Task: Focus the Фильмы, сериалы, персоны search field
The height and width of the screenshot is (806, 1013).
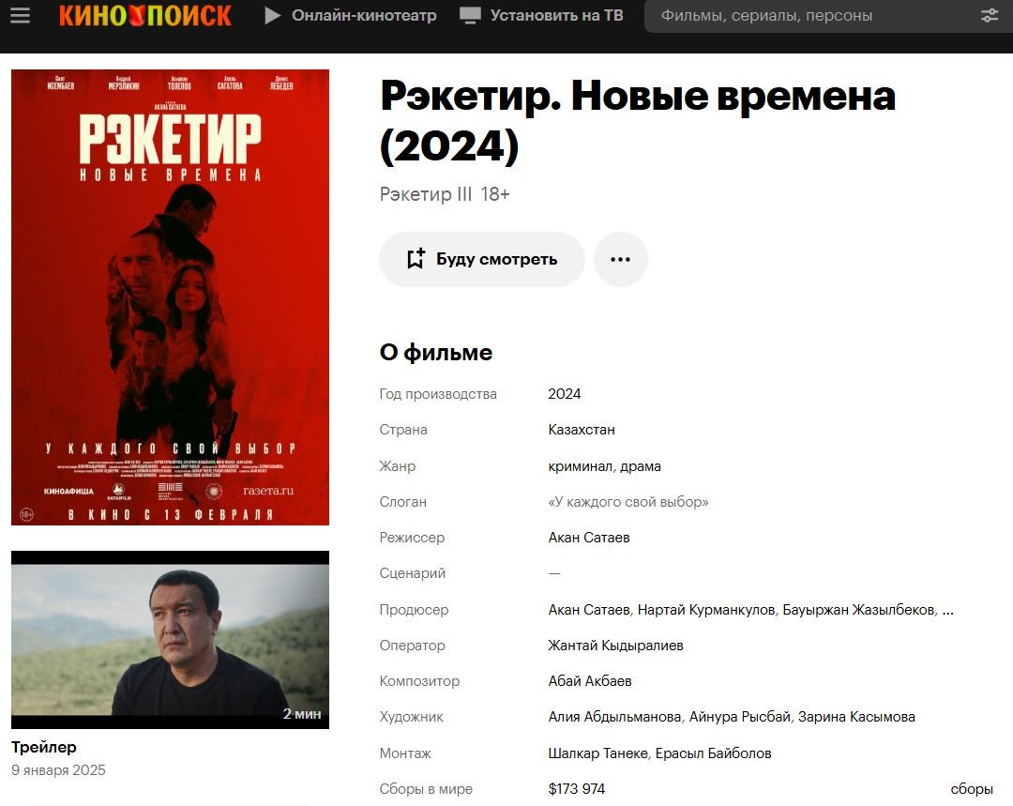Action: [x=816, y=16]
